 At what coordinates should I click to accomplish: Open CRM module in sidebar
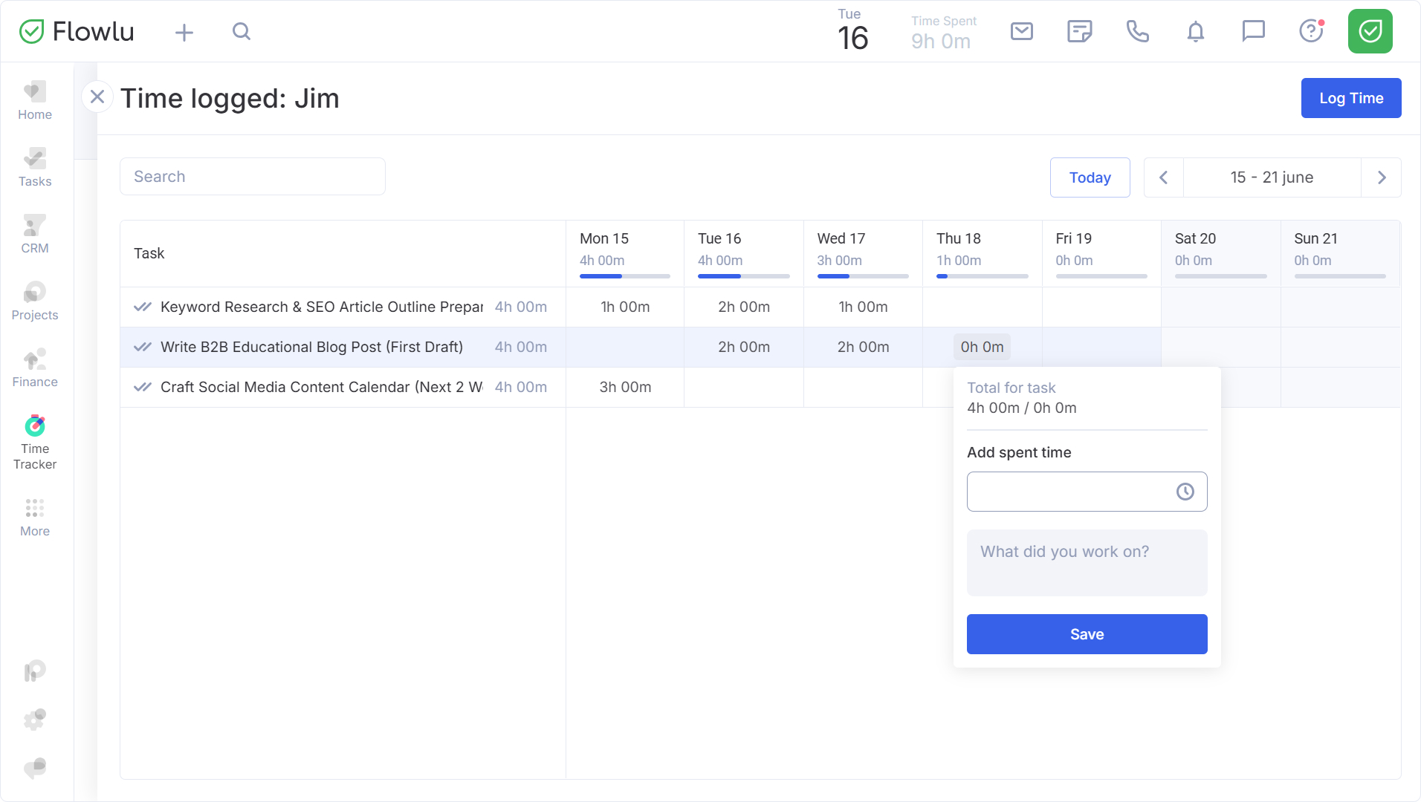(x=35, y=235)
